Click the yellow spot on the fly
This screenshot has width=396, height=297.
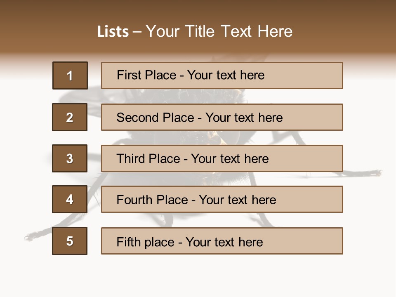219,139
